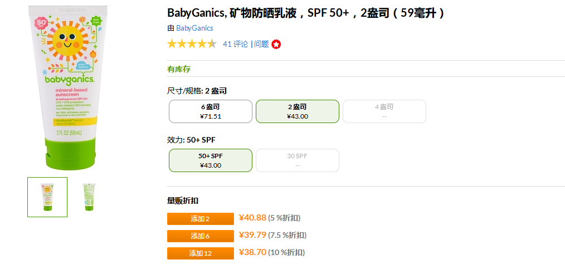Click the ¥39.79 discounted price
Screen dimensions: 565x264
tap(252, 235)
